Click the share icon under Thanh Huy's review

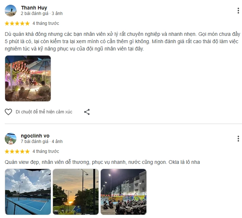coord(87,112)
